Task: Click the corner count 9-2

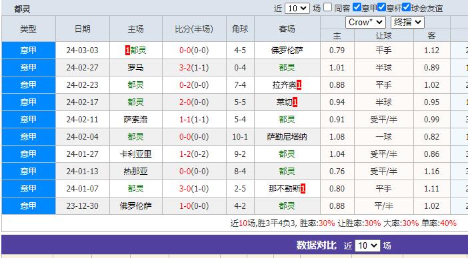Action: (240, 154)
